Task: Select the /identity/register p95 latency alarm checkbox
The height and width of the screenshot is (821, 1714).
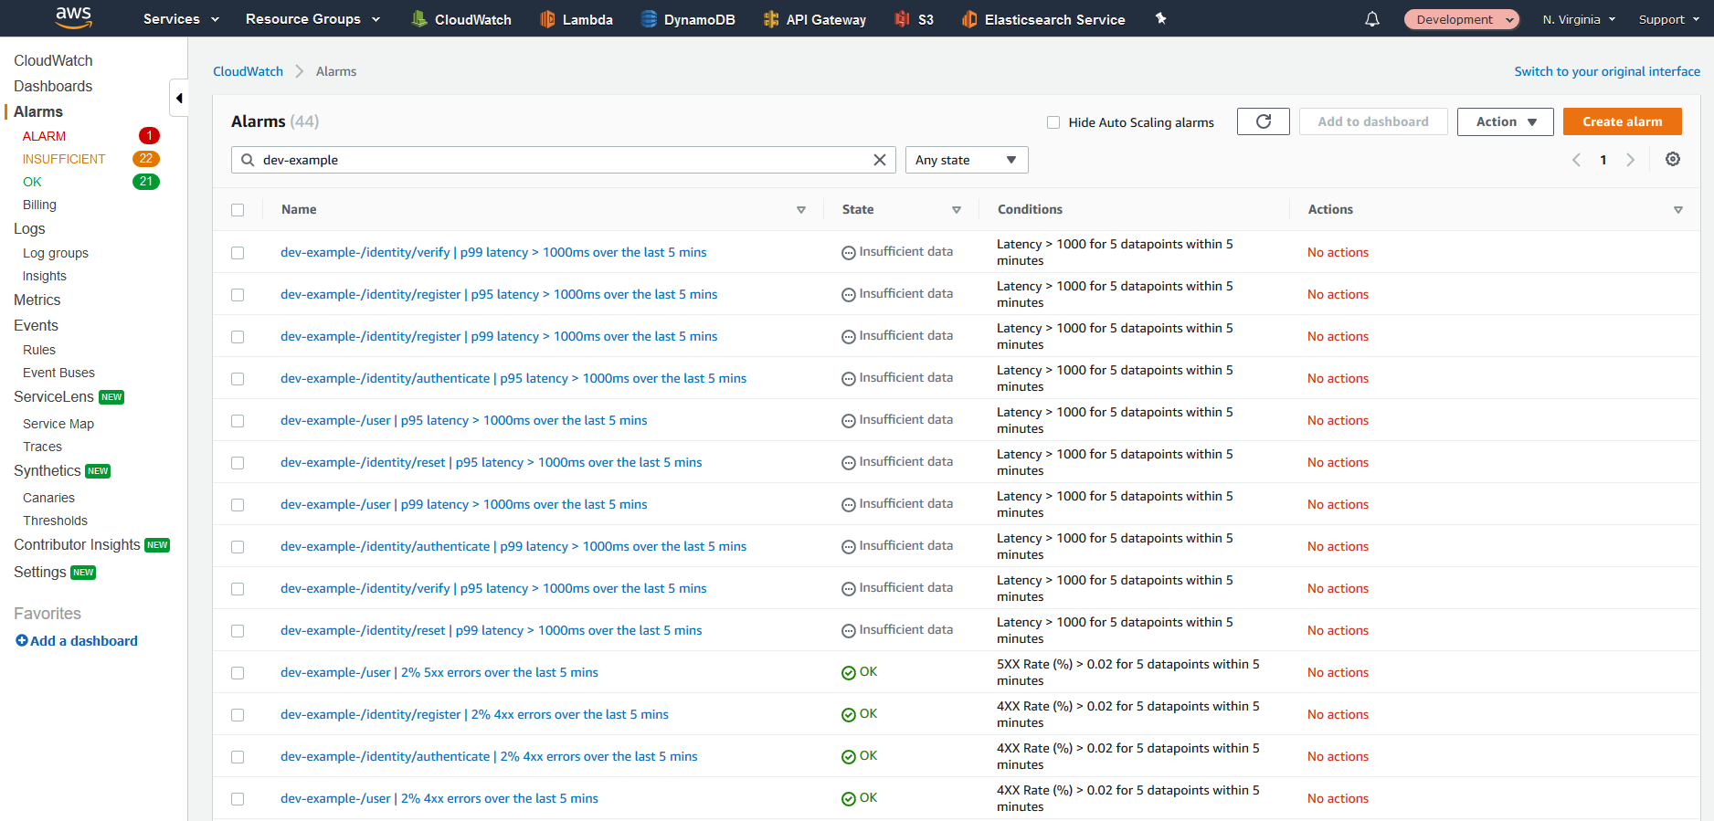Action: coord(238,295)
